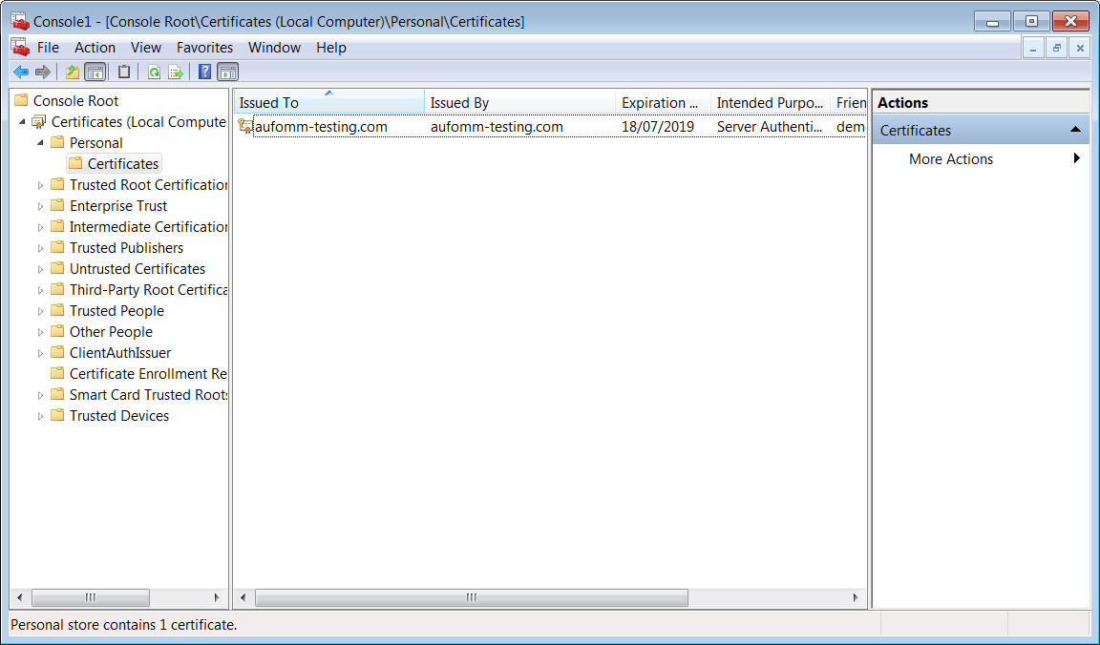Viewport: 1100px width, 645px height.
Task: Select the Trusted Publishers folder
Action: click(x=125, y=248)
